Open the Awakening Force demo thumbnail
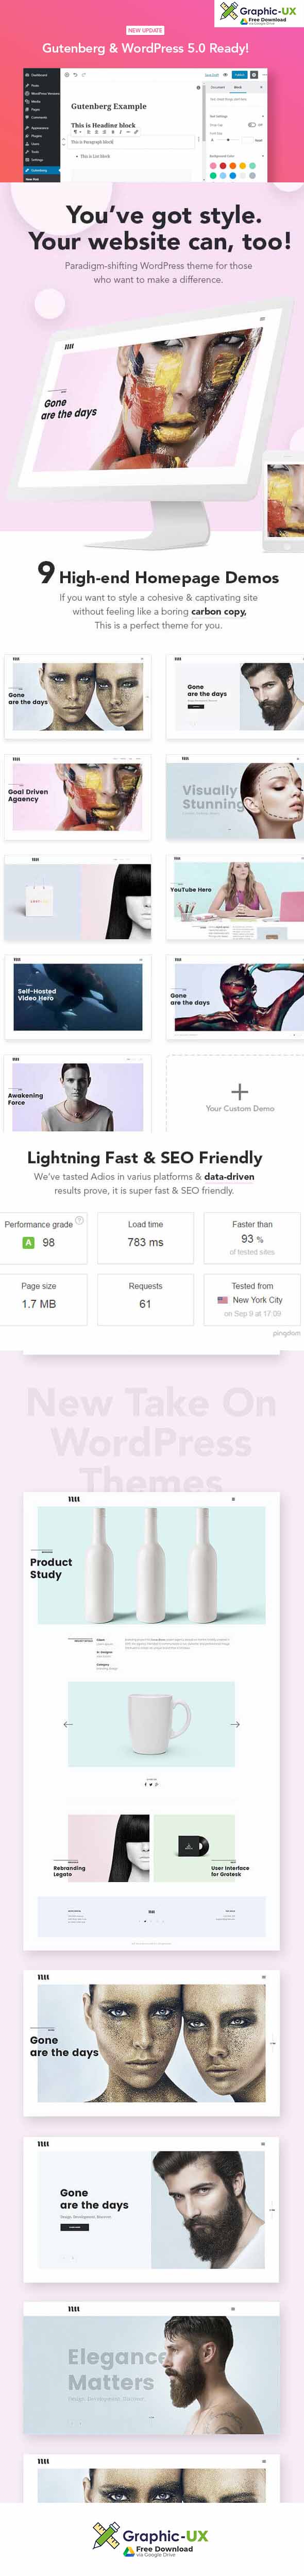 (77, 1095)
